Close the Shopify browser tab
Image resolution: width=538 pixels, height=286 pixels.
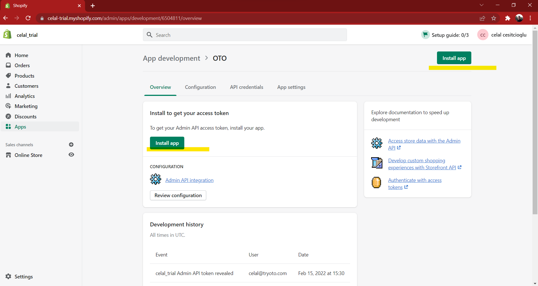coord(79,6)
